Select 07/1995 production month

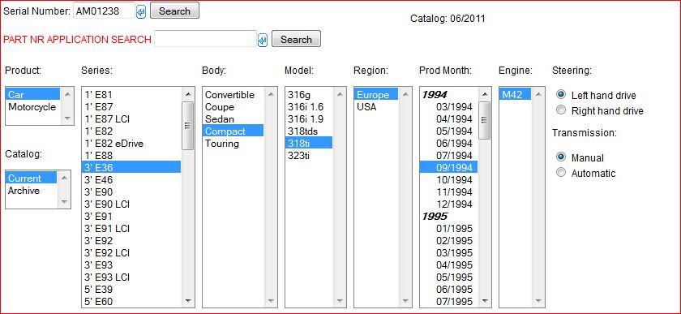[x=449, y=301]
